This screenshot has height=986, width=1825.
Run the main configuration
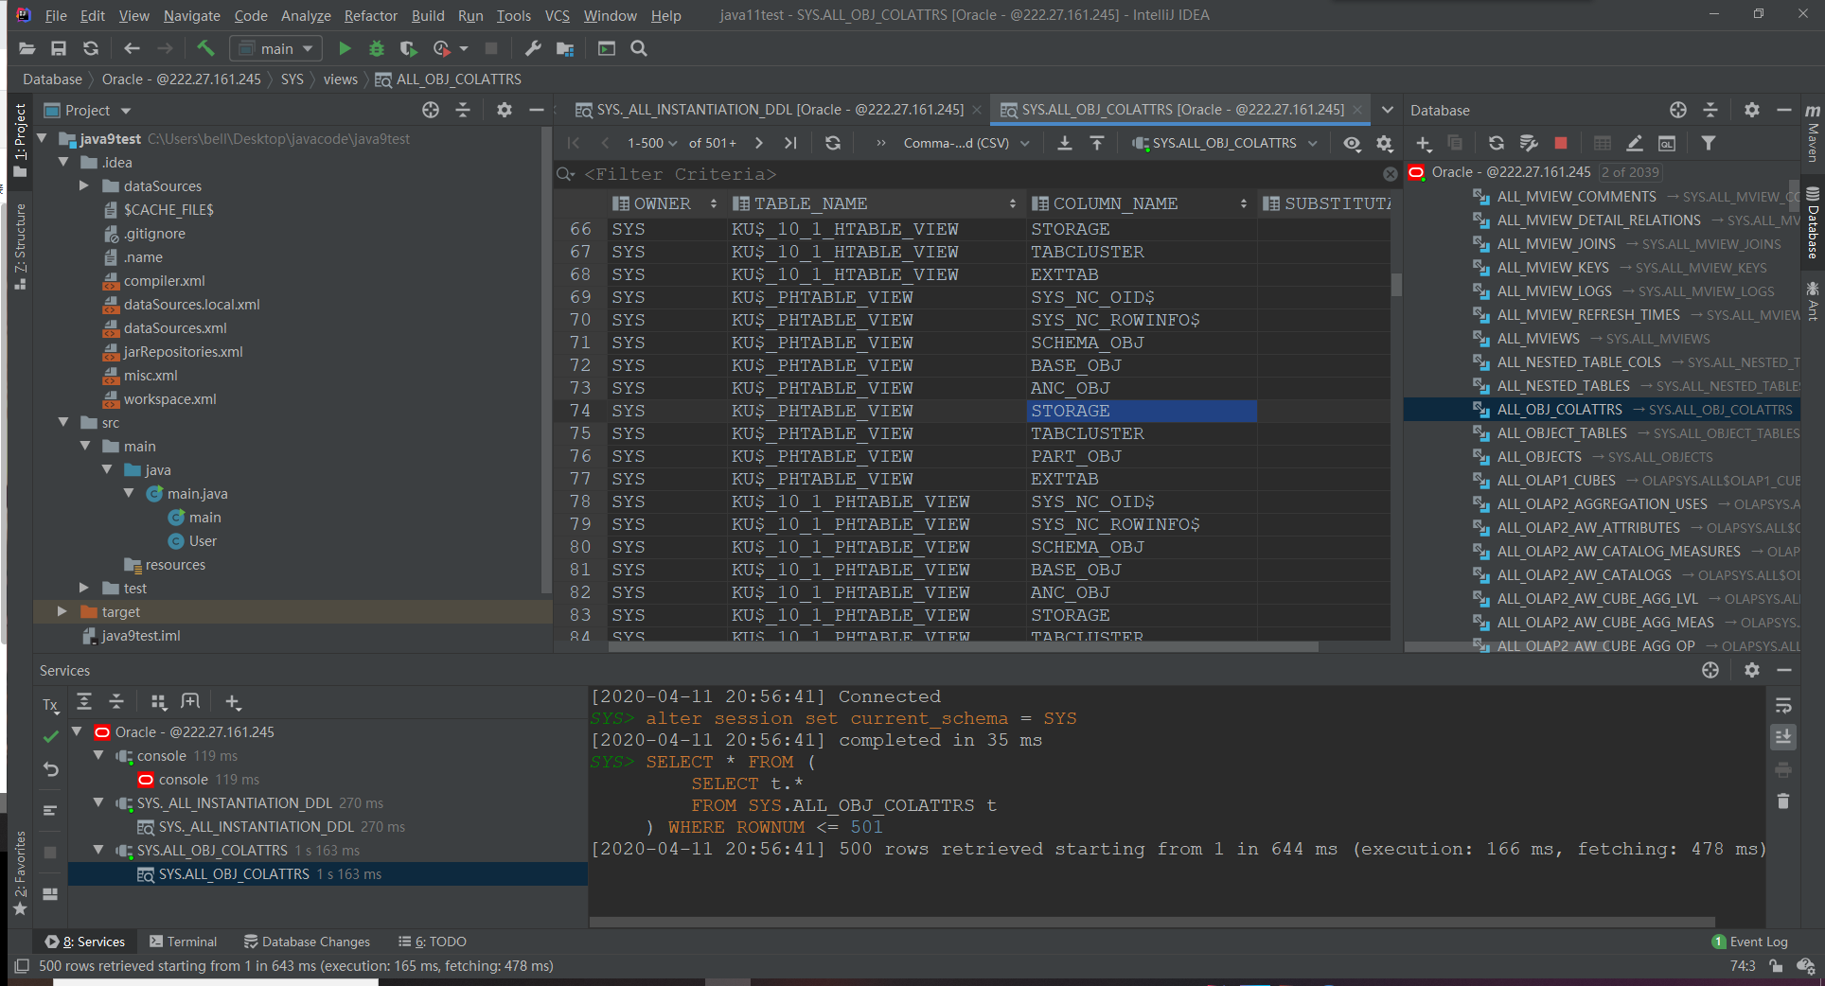tap(345, 48)
